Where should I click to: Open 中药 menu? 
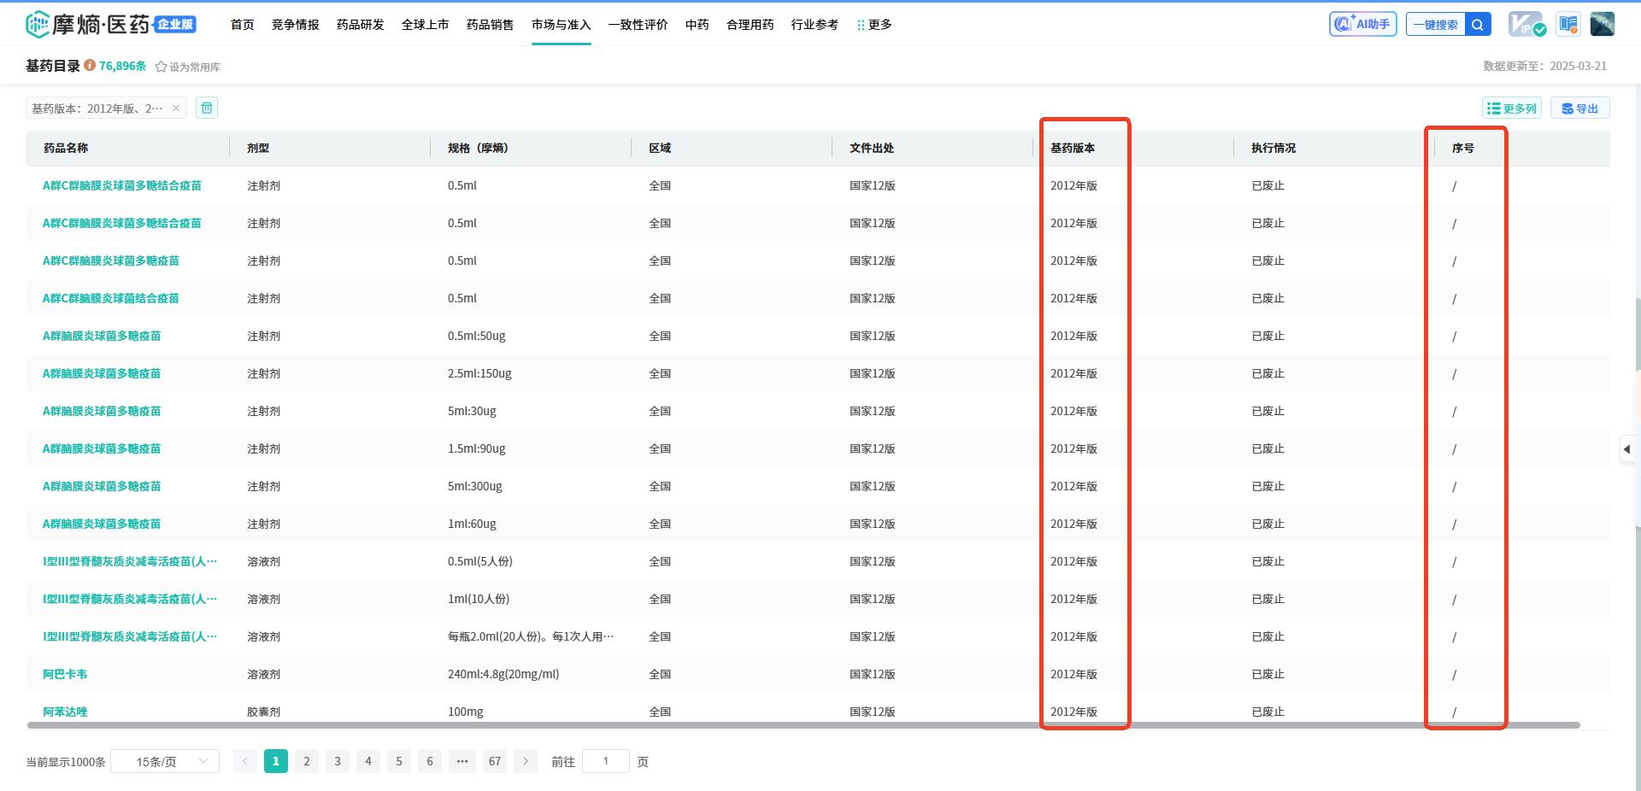(x=697, y=25)
